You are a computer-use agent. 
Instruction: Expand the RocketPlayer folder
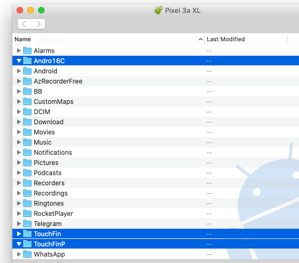19,213
